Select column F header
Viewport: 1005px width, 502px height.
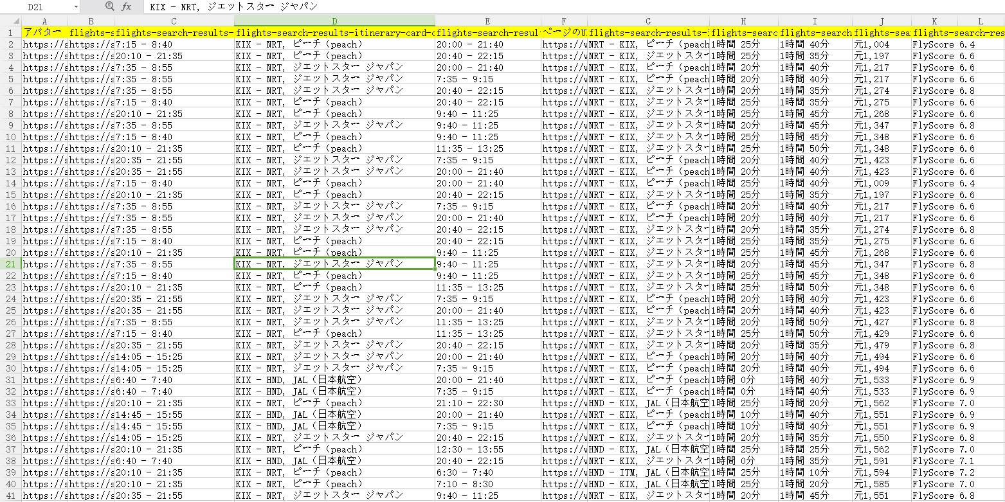(x=564, y=21)
